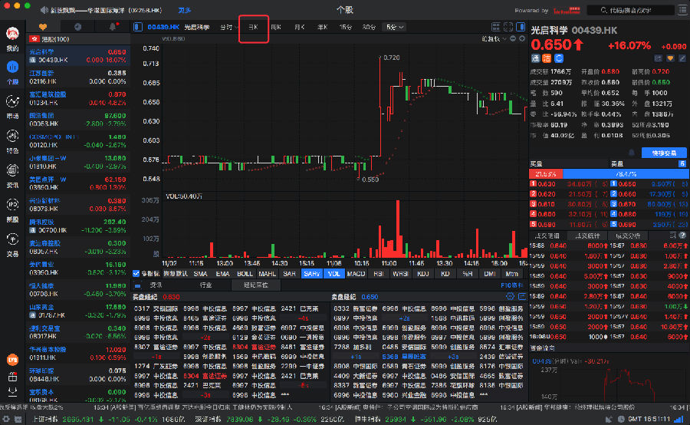Enable the KDJ indicator
The image size is (690, 425).
pos(423,274)
